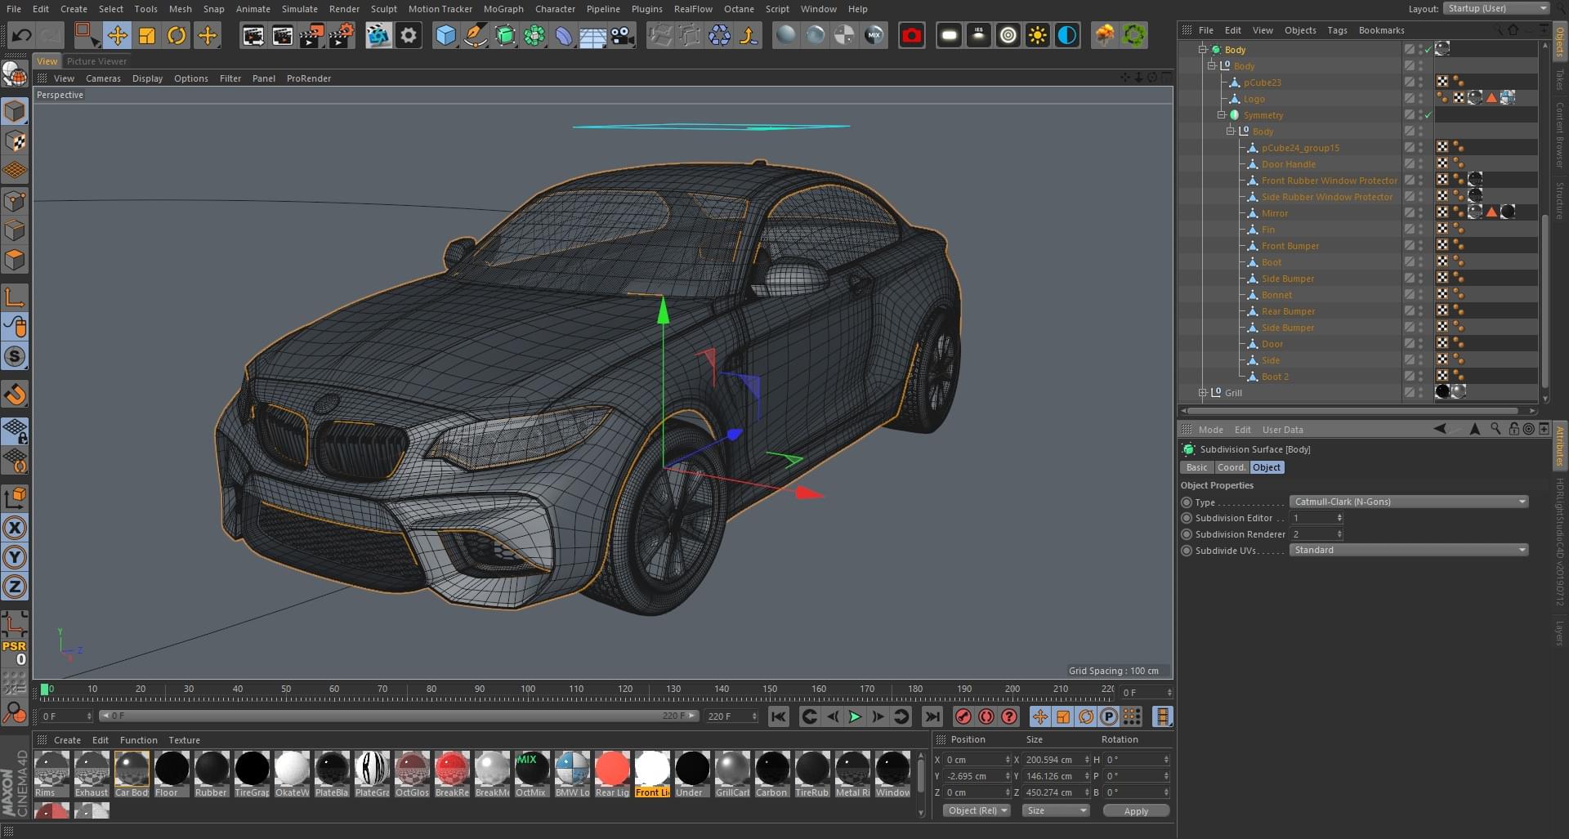Viewport: 1569px width, 839px height.
Task: Open the Octane menu
Action: coord(739,9)
